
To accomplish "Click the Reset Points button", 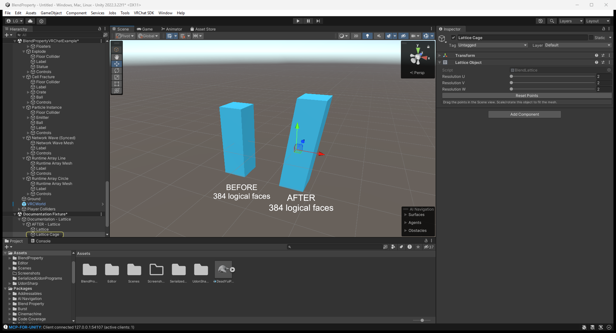I will (527, 96).
